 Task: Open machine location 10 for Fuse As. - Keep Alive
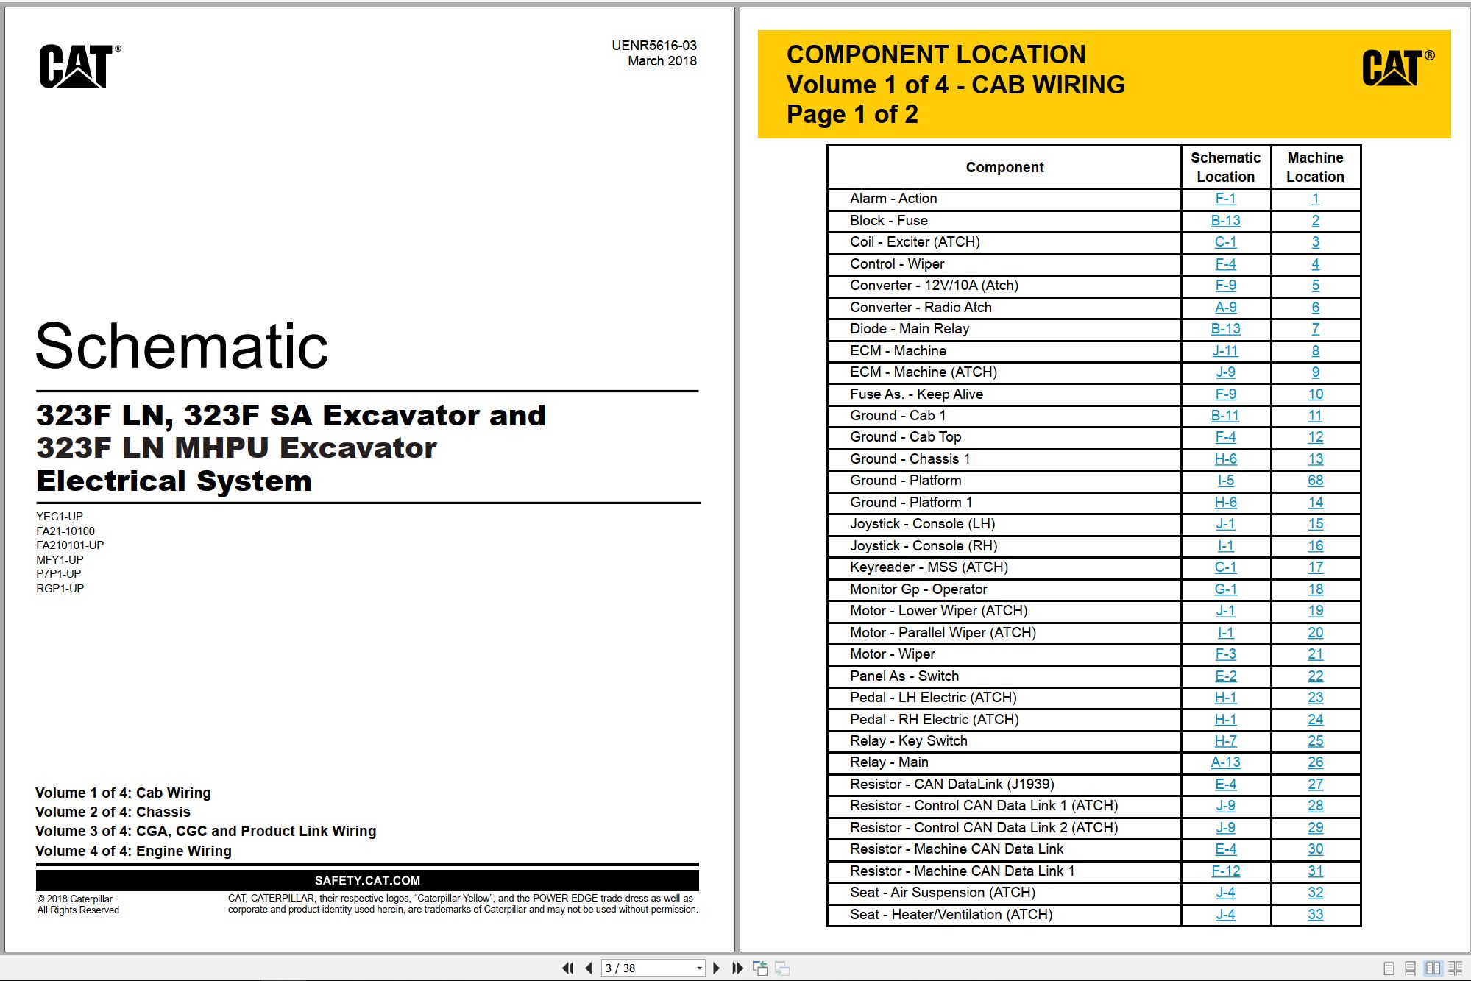[x=1315, y=394]
